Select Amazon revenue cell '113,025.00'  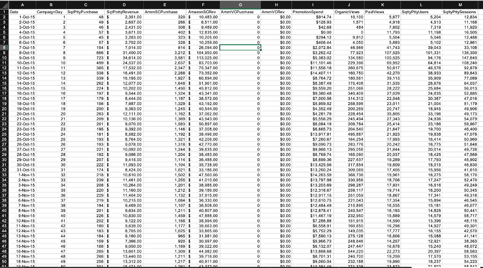coord(203,57)
